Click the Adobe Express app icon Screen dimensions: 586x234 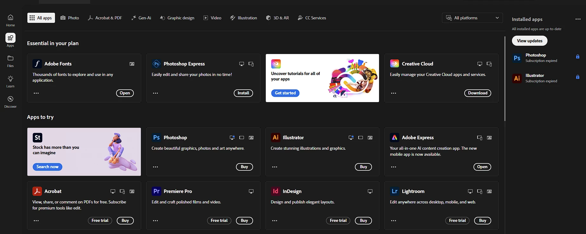pos(395,137)
